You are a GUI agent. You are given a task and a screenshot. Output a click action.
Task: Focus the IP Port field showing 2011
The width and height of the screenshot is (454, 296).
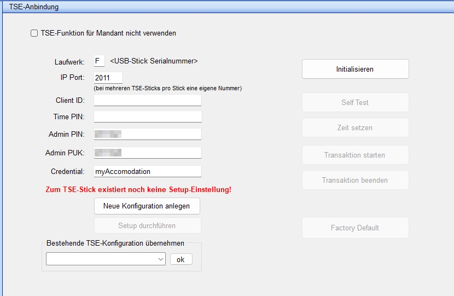(108, 78)
